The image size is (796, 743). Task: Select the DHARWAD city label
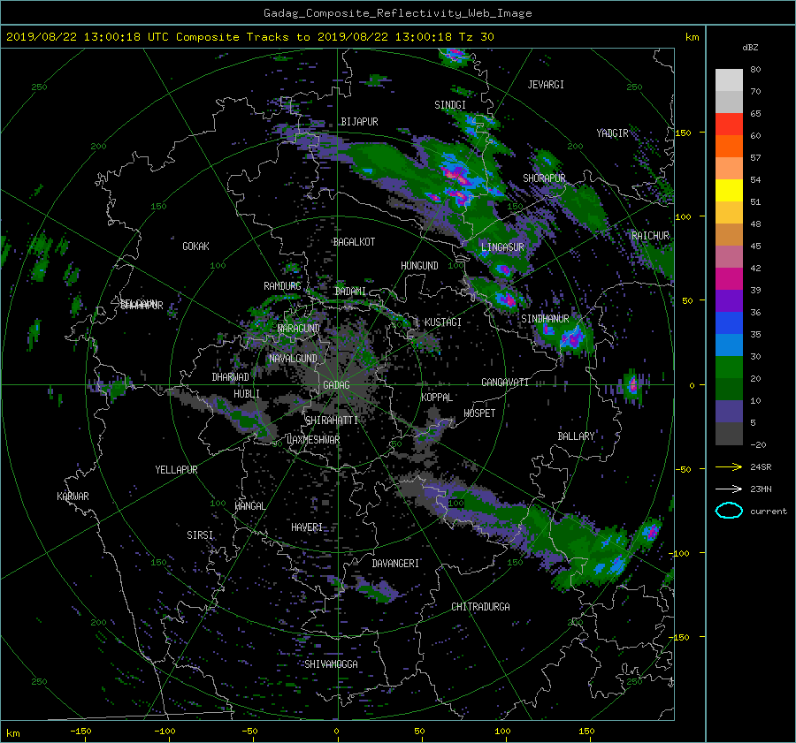coord(230,377)
